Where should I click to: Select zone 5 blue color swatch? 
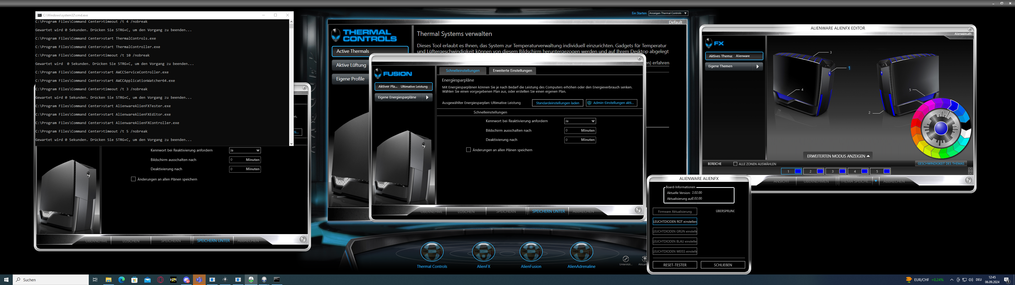point(887,171)
